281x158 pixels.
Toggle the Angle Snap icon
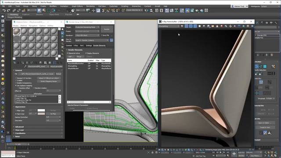pos(108,11)
